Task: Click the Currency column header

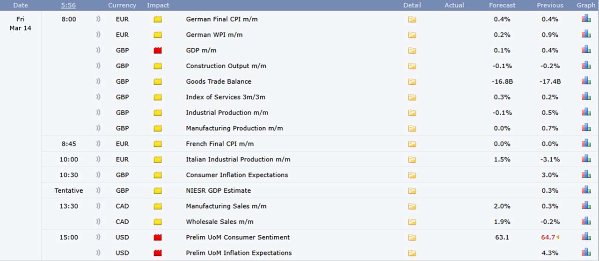Action: [x=122, y=5]
